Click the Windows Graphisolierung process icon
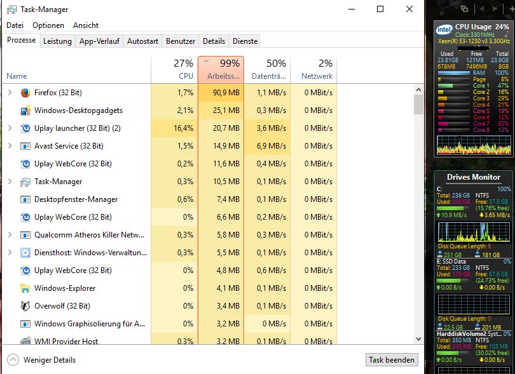The height and width of the screenshot is (374, 515). tap(25, 324)
